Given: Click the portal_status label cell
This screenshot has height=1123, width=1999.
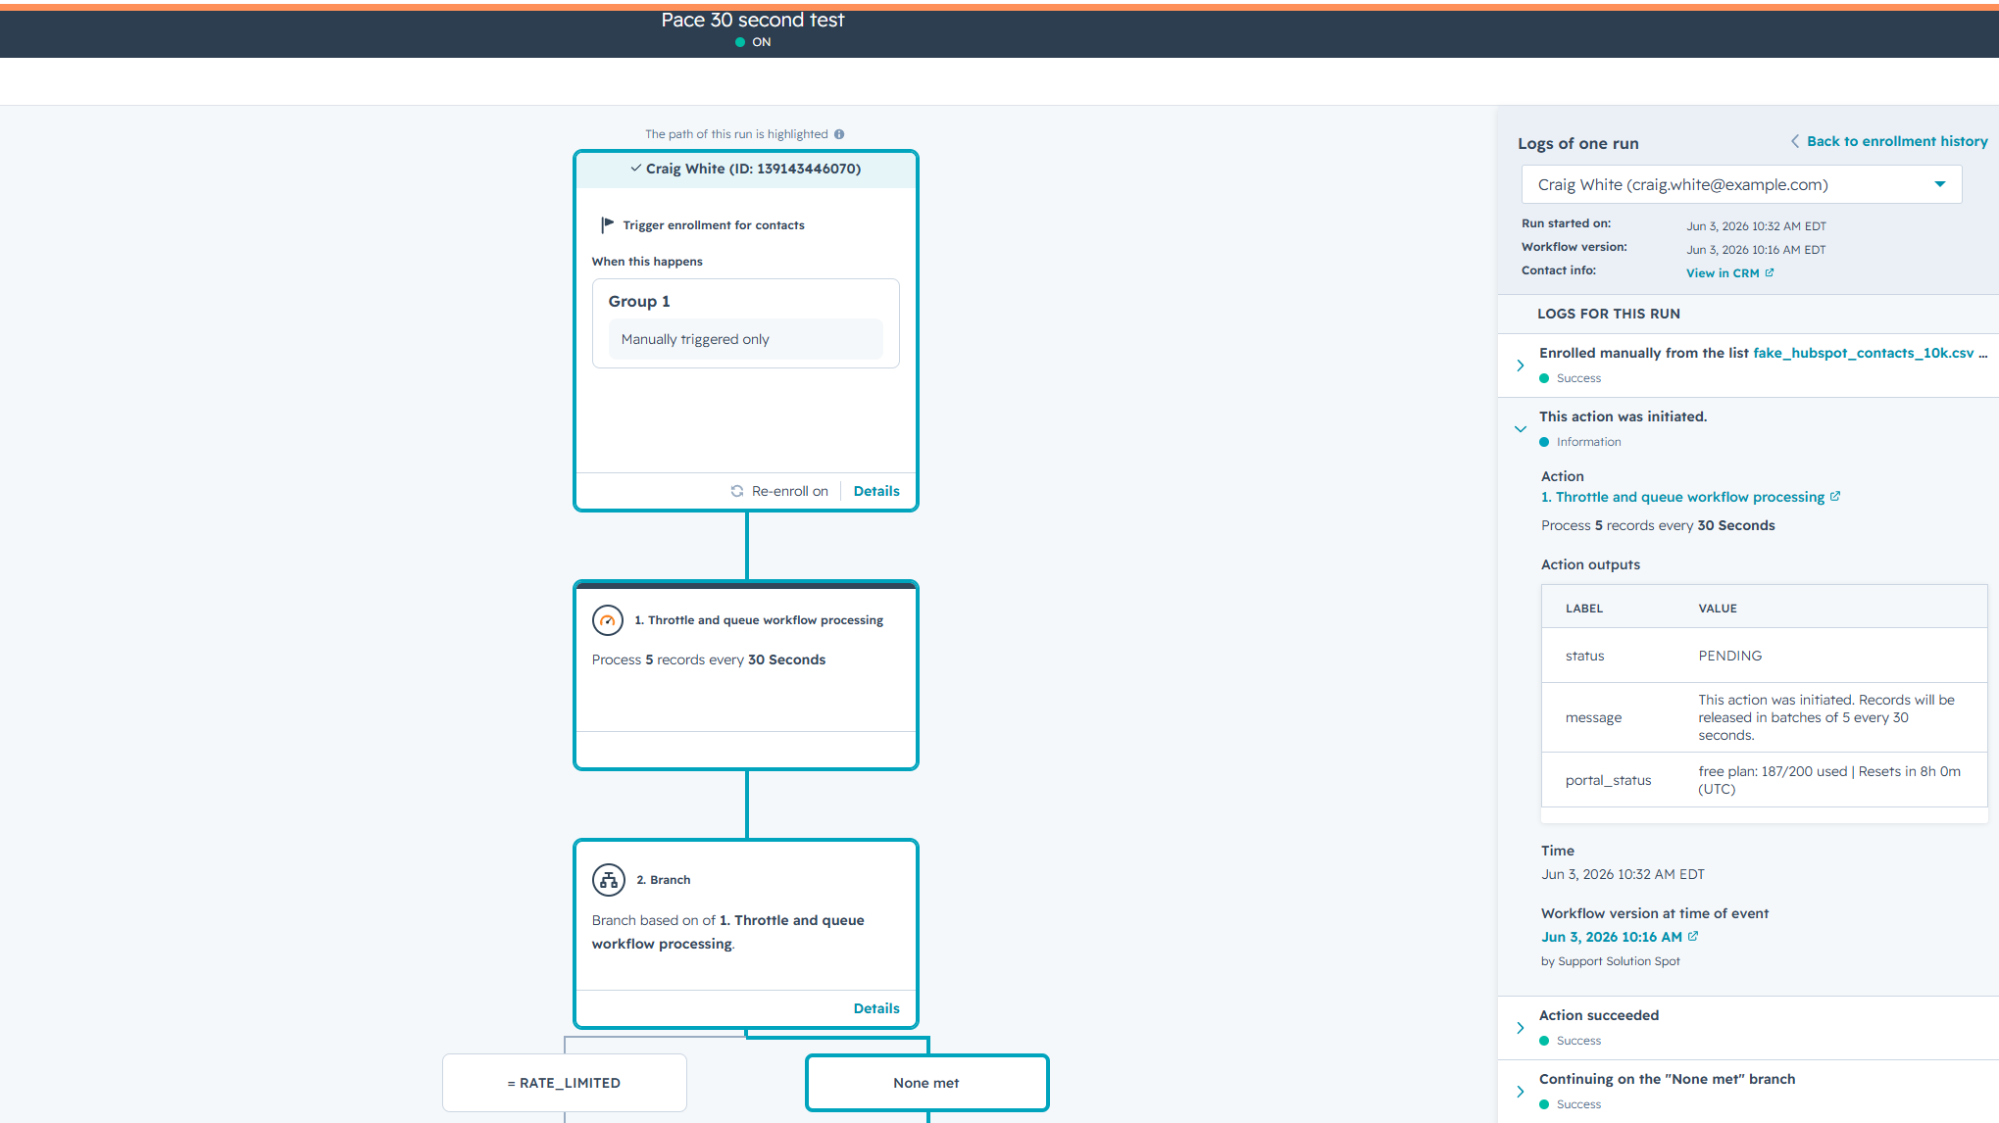Looking at the screenshot, I should click(x=1608, y=780).
